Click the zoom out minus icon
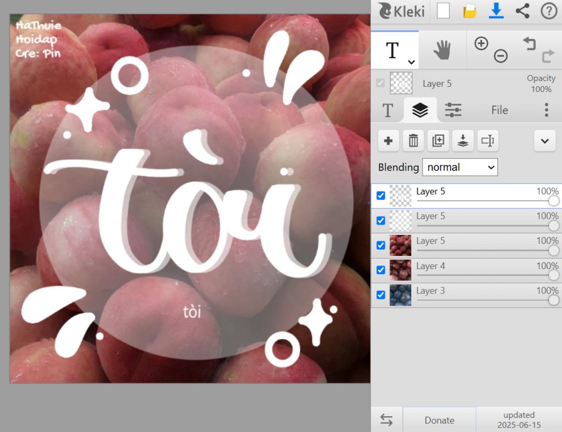This screenshot has width=562, height=432. coord(501,56)
